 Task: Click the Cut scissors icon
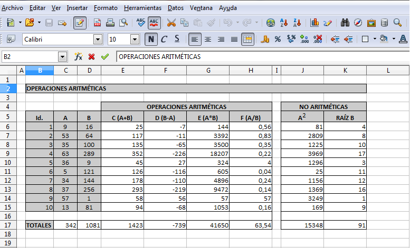[171, 23]
